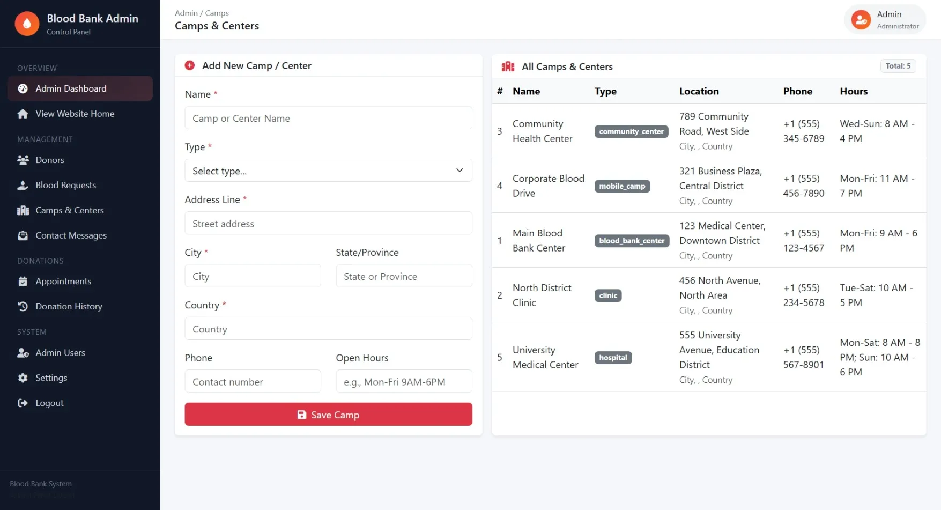Viewport: 941px width, 510px height.
Task: Open Settings via the gear icon
Action: click(23, 378)
